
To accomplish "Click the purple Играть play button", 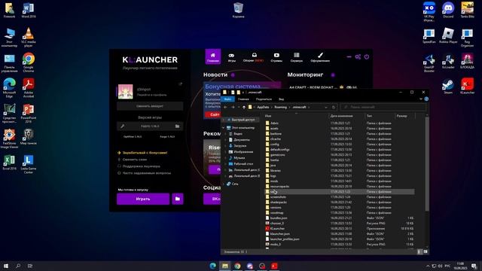I will 143,199.
